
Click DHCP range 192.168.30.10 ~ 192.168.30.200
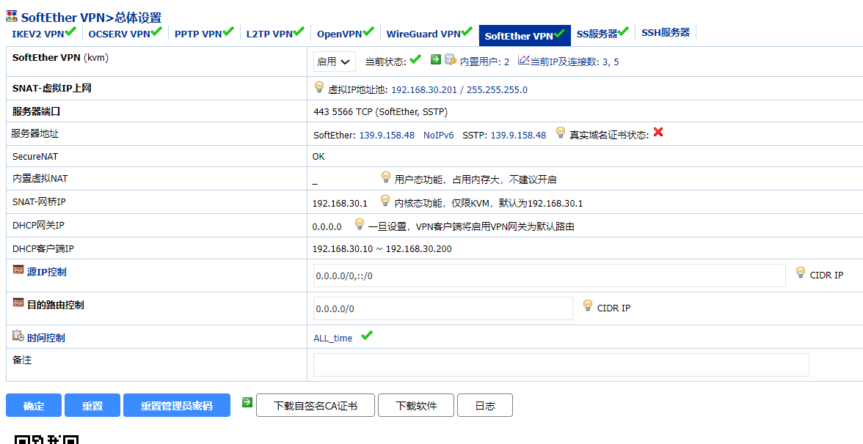pos(382,249)
